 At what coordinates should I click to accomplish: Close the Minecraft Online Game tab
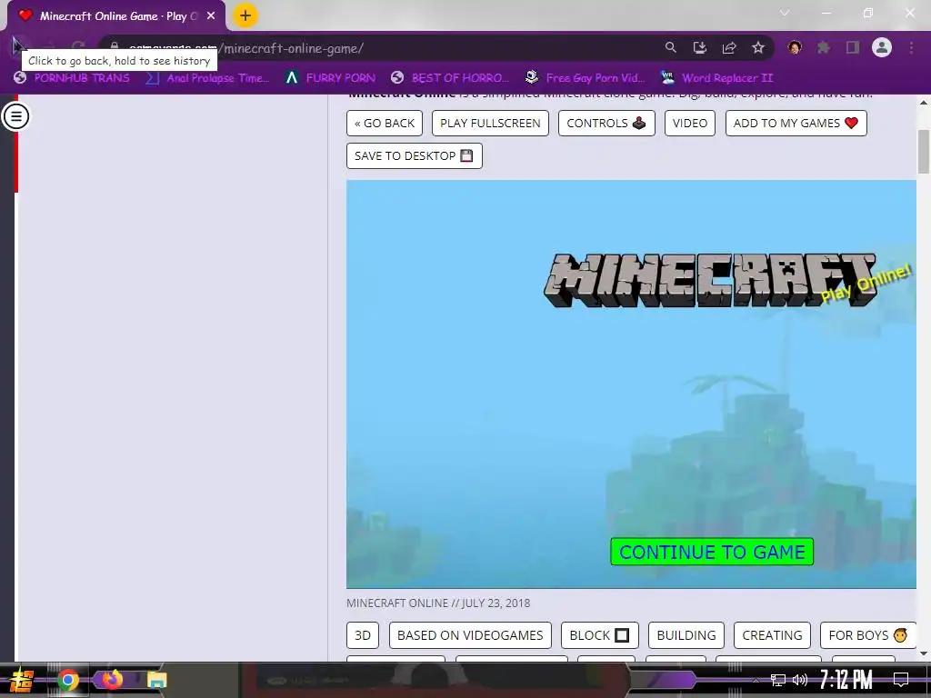click(211, 16)
